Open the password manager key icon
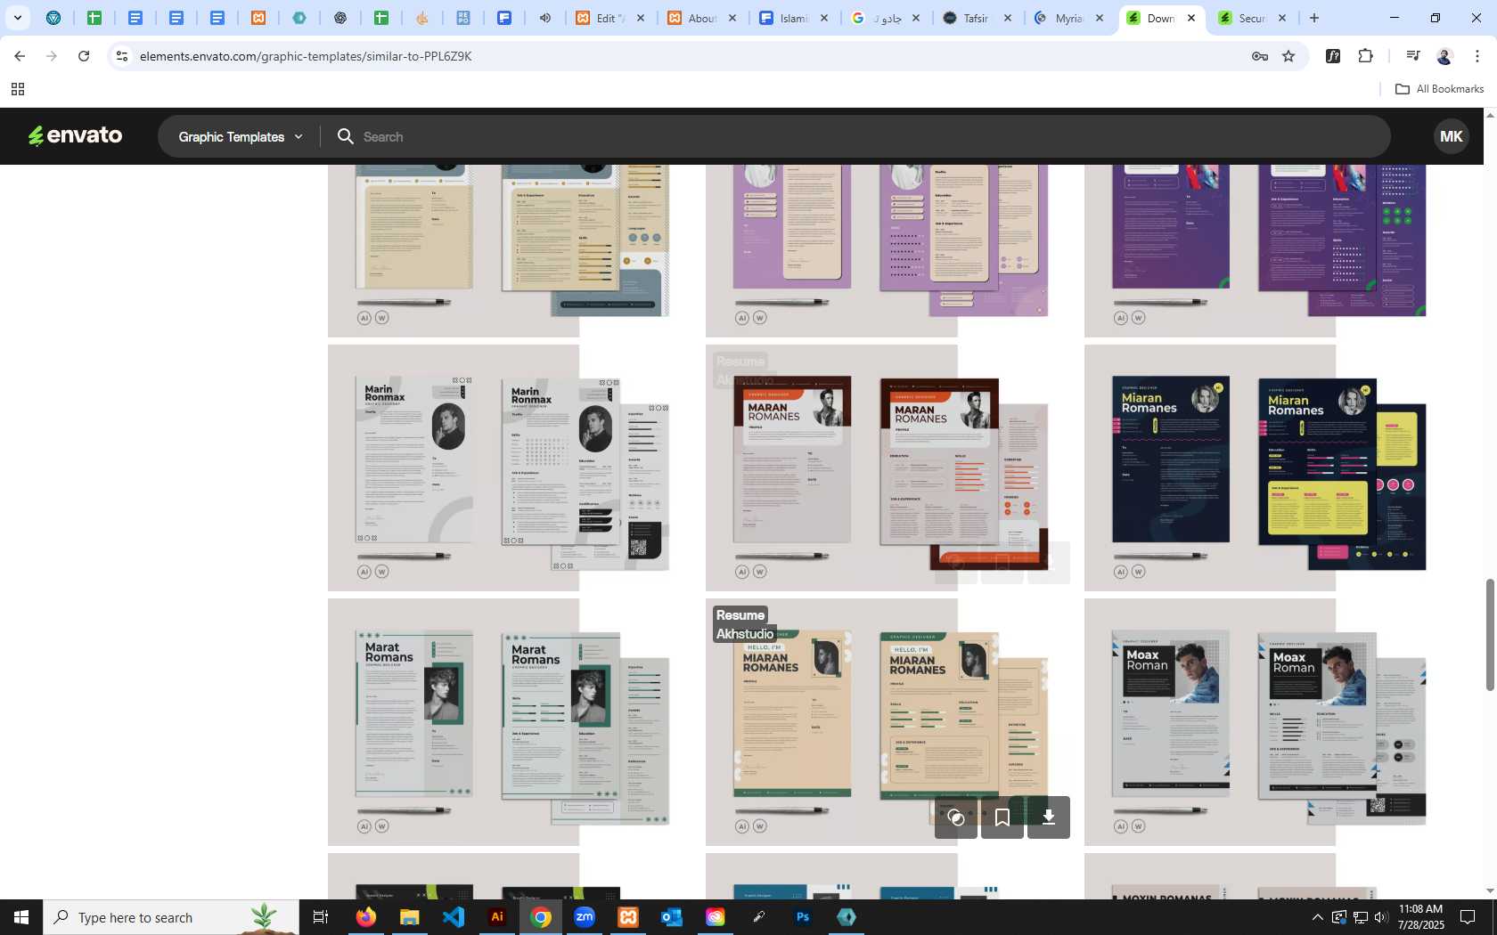 click(x=1259, y=56)
